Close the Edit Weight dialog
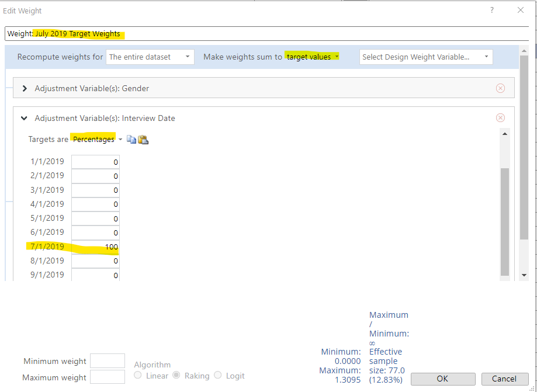Image resolution: width=537 pixels, height=392 pixels. coord(521,11)
